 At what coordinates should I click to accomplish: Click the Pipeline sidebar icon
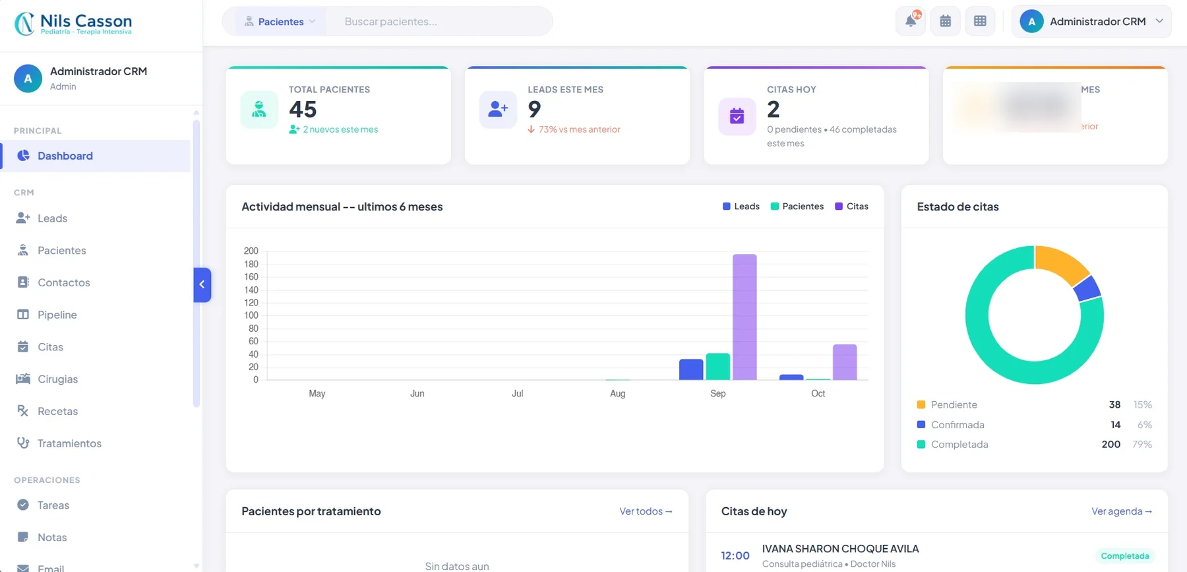coord(23,314)
